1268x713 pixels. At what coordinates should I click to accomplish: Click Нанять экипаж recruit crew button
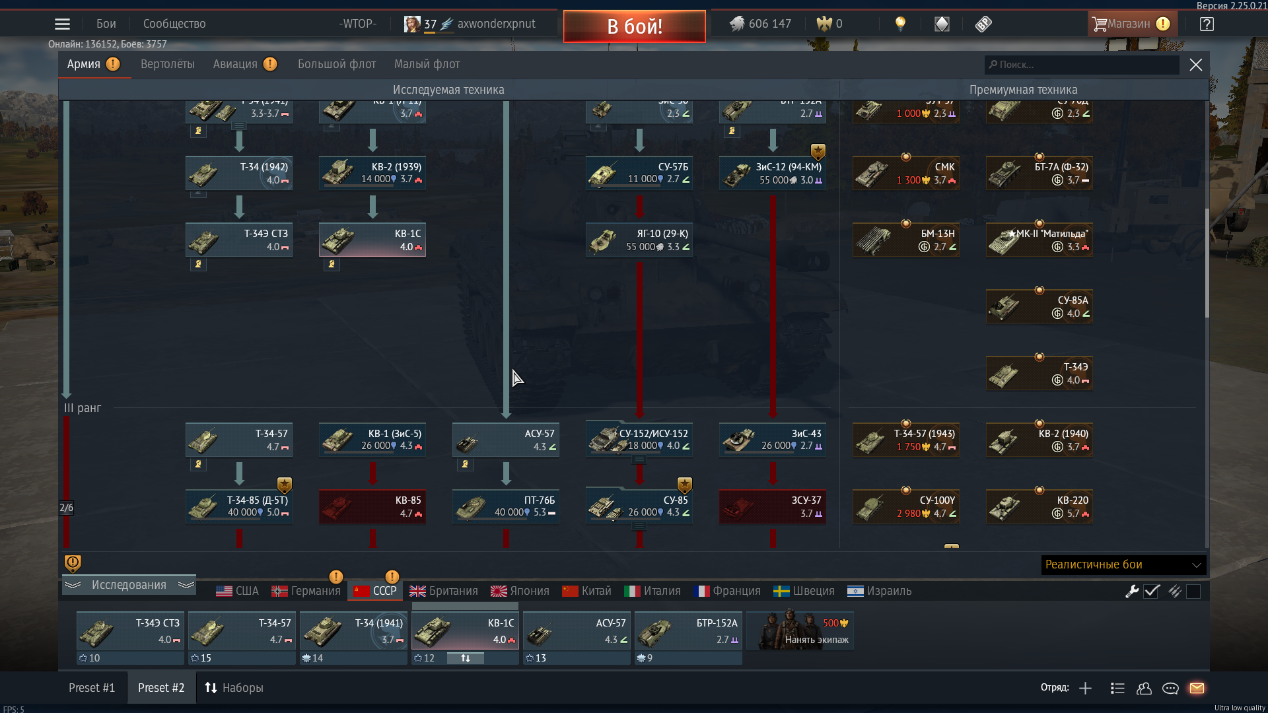coord(800,630)
